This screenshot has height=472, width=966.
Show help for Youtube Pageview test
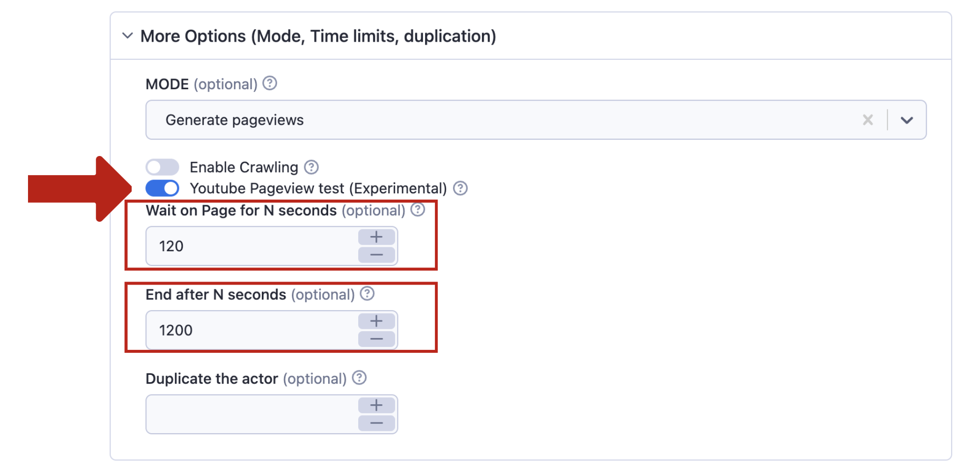click(x=460, y=188)
